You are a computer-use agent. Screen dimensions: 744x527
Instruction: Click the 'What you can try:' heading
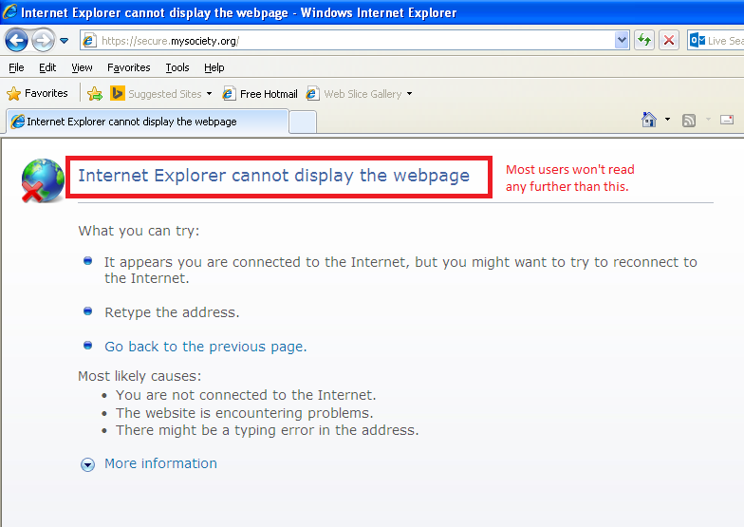139,231
